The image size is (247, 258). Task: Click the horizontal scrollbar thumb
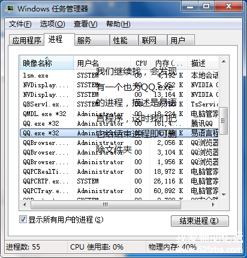point(106,204)
